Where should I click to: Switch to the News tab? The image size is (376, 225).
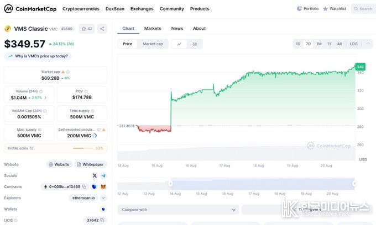177,29
